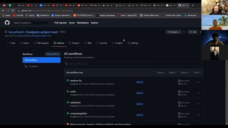Click the page vertical scrollbar

(x=227, y=91)
